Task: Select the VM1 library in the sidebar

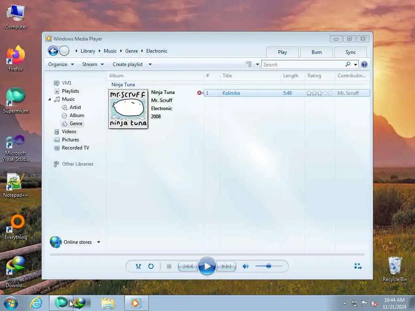Action: pos(66,83)
